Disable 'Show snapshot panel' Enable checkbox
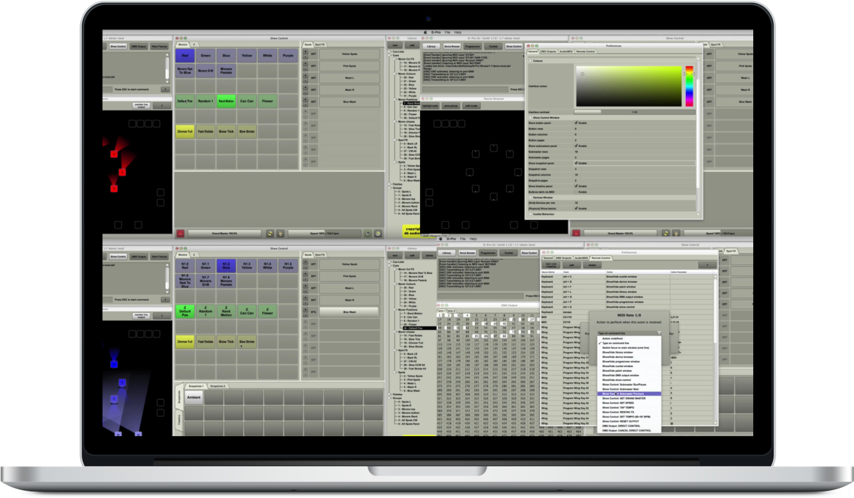The image size is (854, 498). (576, 163)
